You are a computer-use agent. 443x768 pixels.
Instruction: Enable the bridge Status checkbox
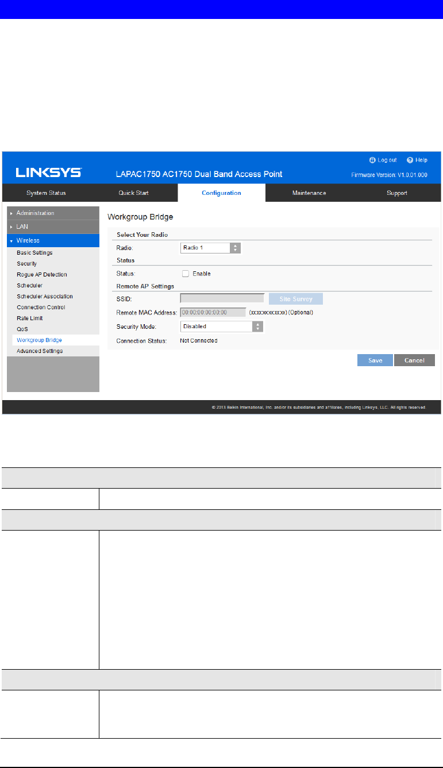186,274
